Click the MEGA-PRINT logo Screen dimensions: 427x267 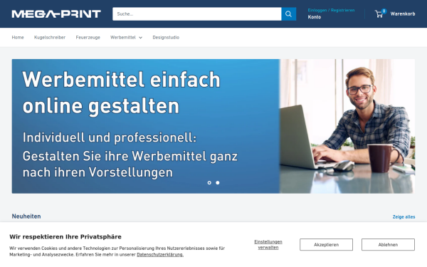(x=56, y=14)
